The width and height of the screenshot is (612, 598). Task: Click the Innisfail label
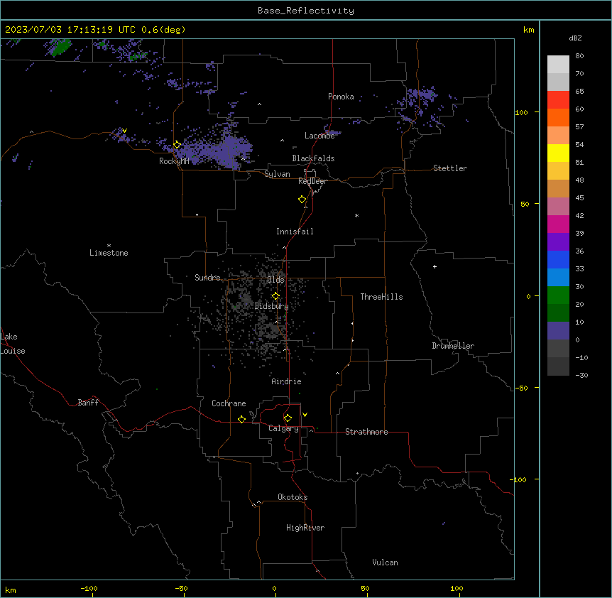(x=295, y=232)
